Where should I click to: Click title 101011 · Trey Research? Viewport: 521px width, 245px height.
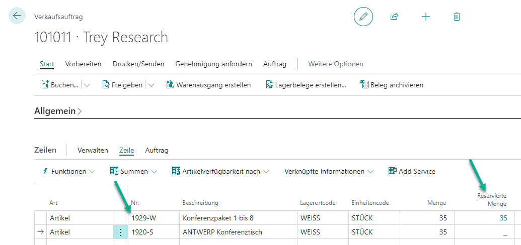point(101,38)
